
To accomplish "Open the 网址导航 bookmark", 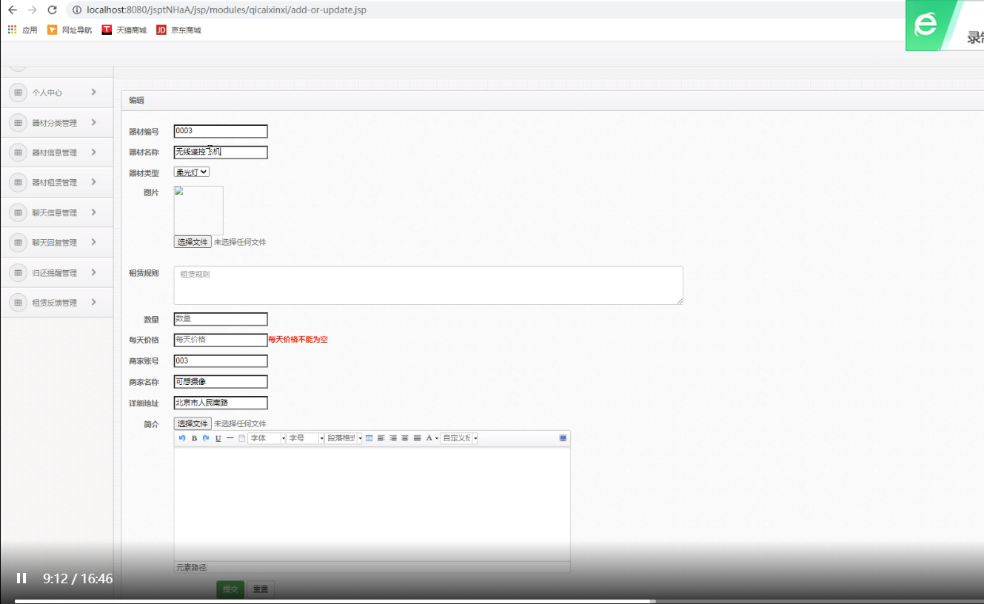I will (x=70, y=30).
